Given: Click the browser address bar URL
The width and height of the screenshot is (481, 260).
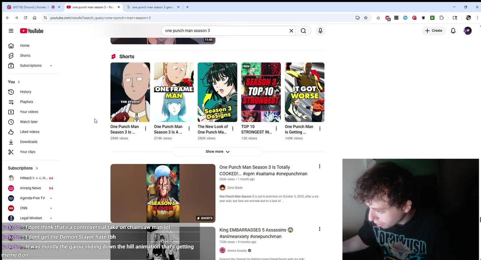Looking at the screenshot, I should tap(100, 18).
